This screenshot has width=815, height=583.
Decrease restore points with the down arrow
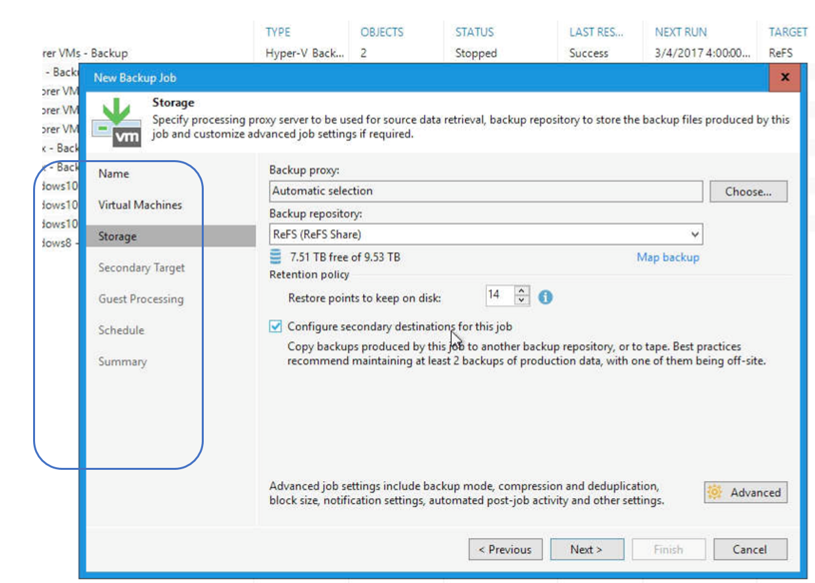(522, 300)
